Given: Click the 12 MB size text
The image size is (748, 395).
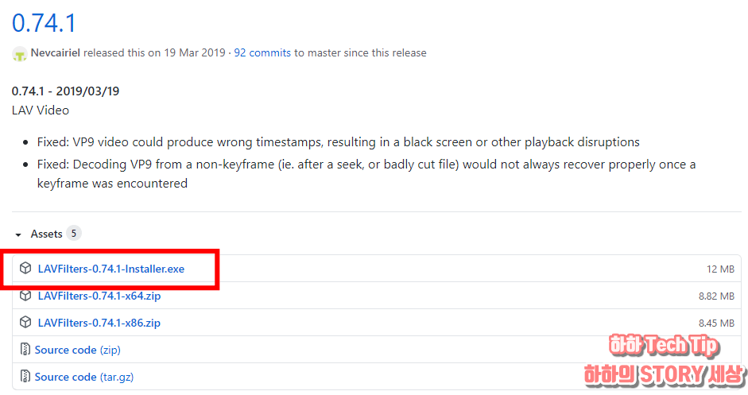Looking at the screenshot, I should coord(720,269).
